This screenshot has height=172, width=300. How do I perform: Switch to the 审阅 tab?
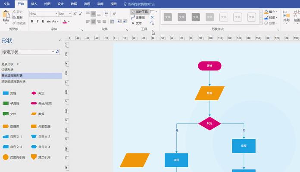point(100,4)
